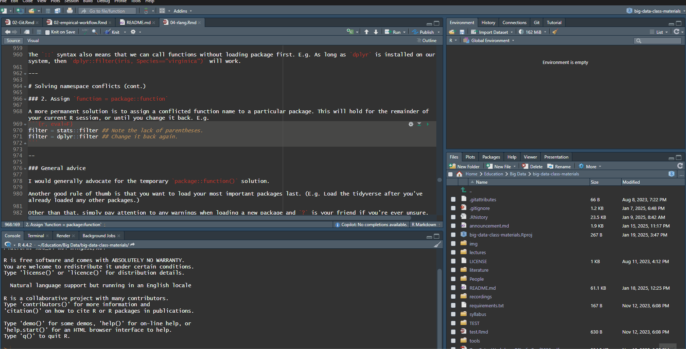Click the Publish button

tap(424, 32)
